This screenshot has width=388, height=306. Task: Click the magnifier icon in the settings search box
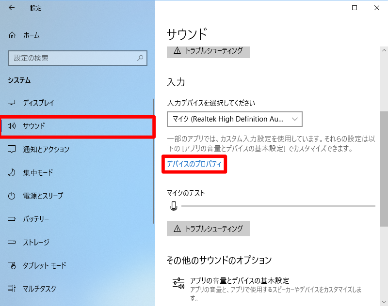(x=140, y=58)
